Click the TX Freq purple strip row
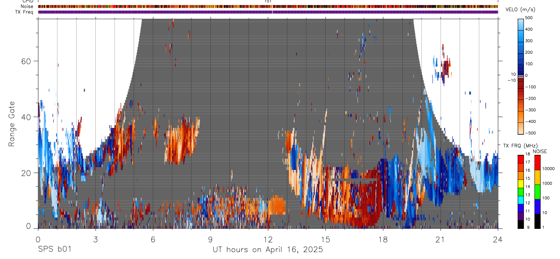 pos(268,12)
